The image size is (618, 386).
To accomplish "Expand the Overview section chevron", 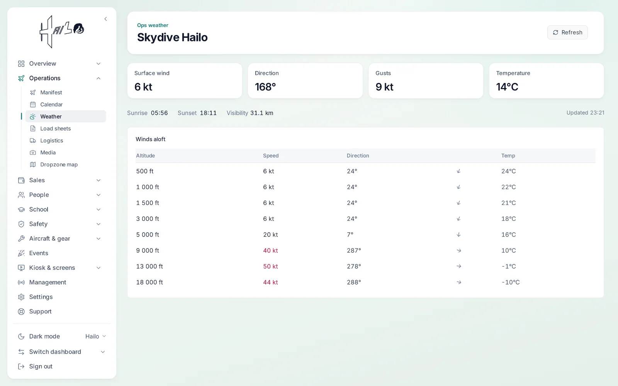I will tap(98, 64).
